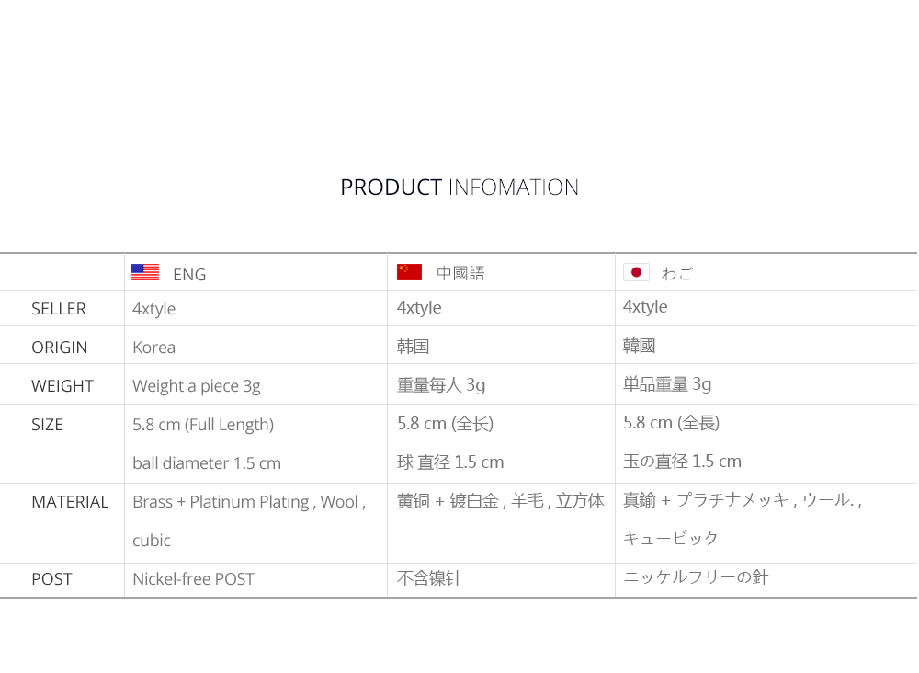Click the Chinese 不含镍针 cell
Viewport: 919px width, 673px height.
[429, 578]
